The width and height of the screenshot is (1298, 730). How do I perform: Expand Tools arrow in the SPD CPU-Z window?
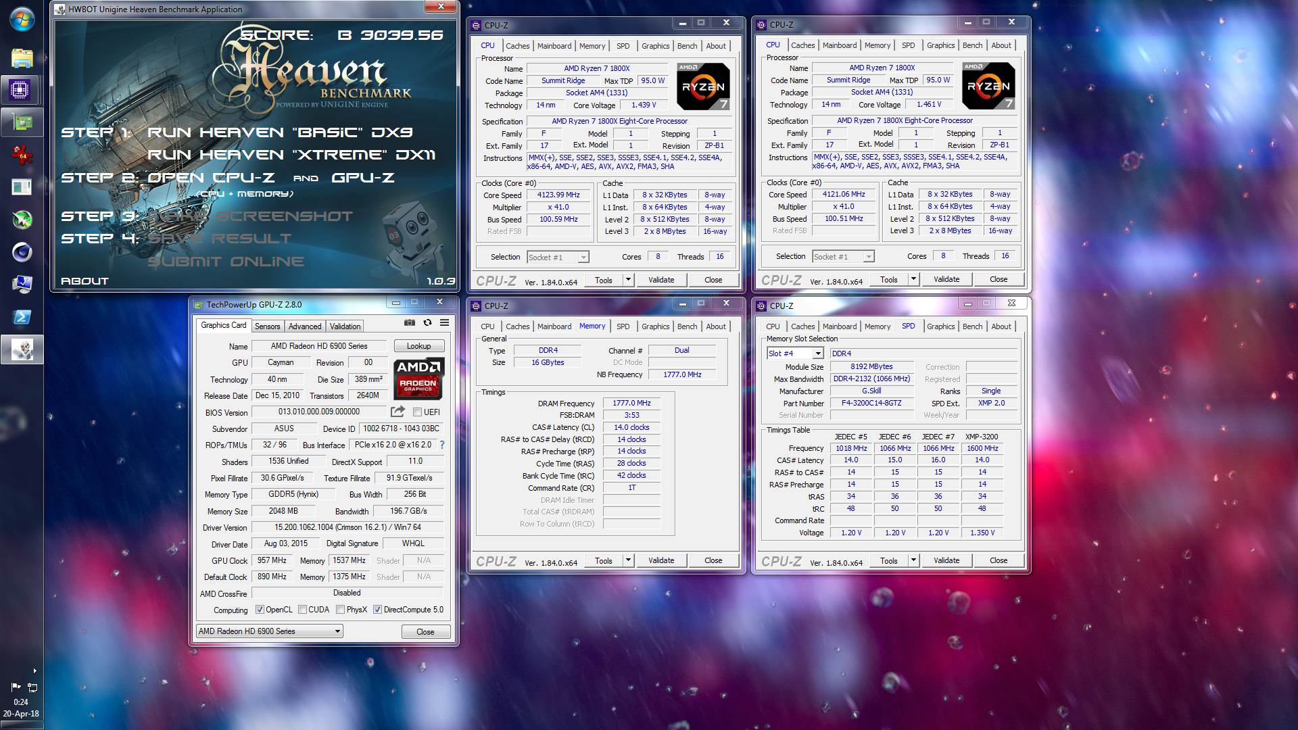[x=913, y=560]
